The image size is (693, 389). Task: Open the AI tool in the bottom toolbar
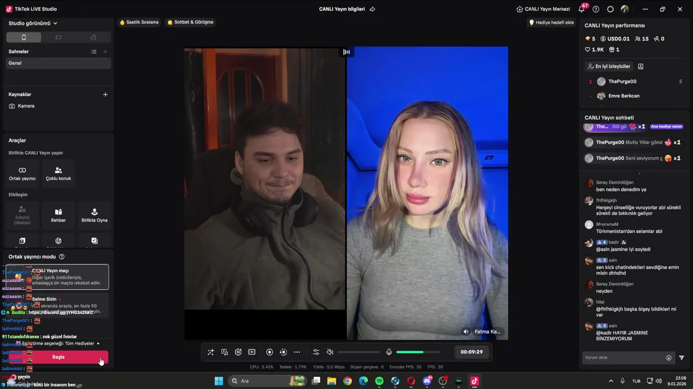238,352
